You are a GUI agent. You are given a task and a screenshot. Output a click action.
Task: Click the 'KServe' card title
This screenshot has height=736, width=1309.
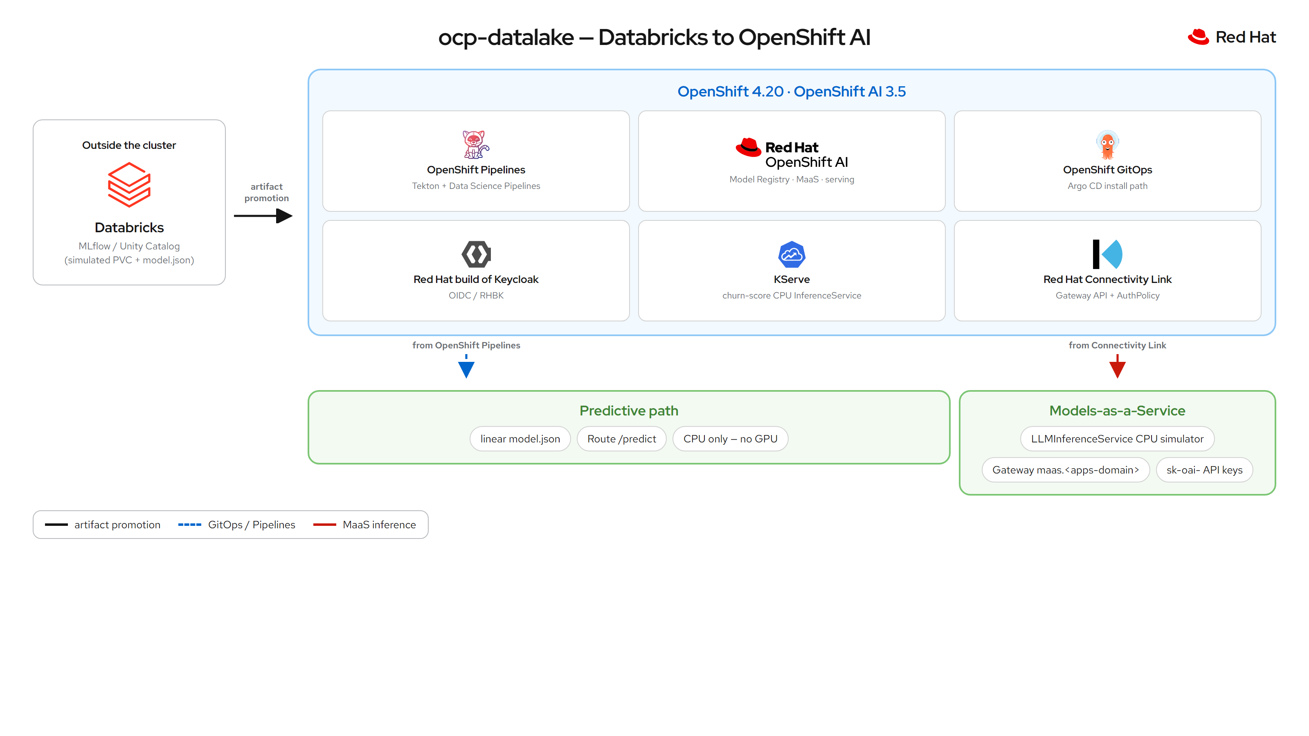pos(791,279)
